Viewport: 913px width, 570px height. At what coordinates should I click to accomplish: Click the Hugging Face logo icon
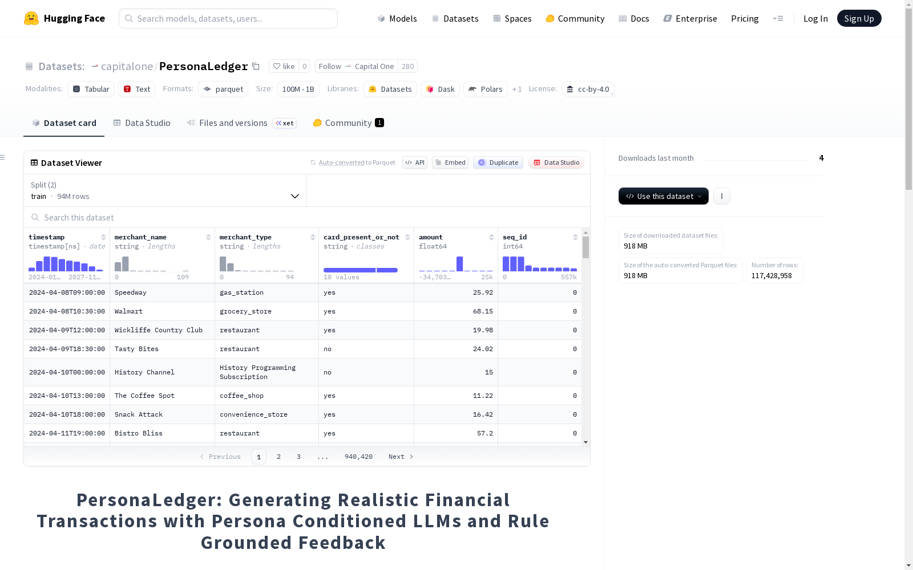pyautogui.click(x=31, y=18)
